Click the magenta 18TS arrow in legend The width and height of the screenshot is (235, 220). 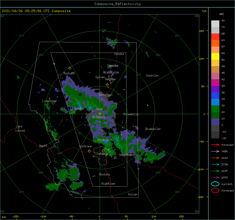215,178
